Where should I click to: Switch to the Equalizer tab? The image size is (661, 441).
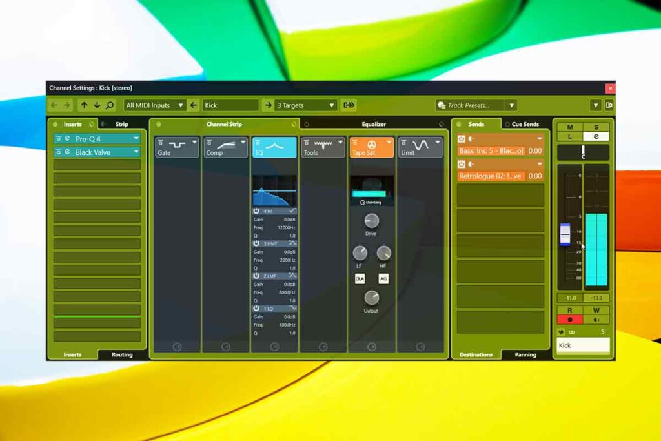point(374,124)
